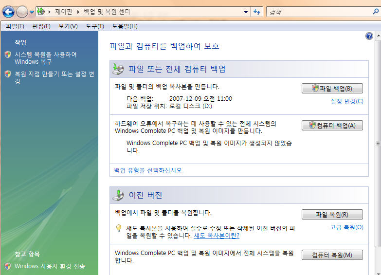Viewport: 381px width, 275px height.
Task: Click the 컴퓨터 백업(A) button
Action: tap(332, 125)
